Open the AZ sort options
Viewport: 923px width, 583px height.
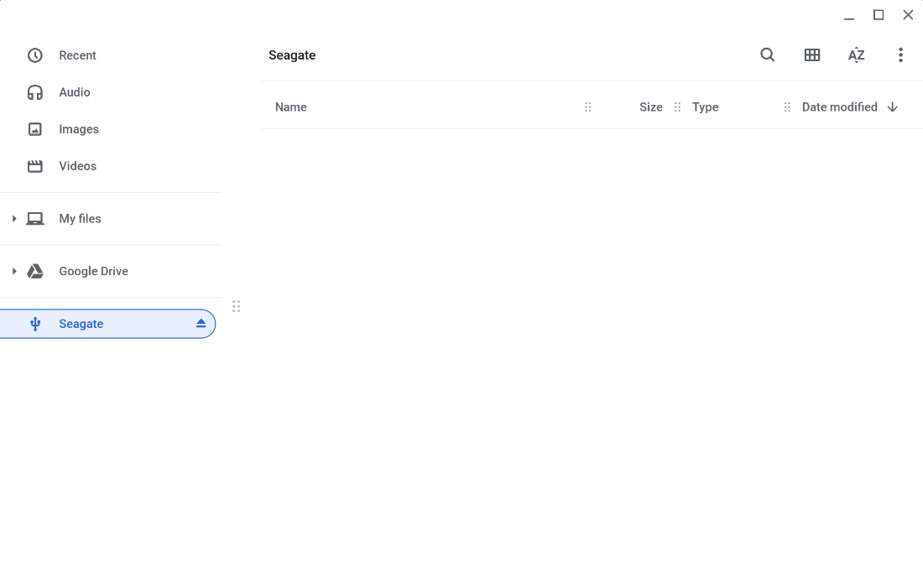tap(856, 55)
